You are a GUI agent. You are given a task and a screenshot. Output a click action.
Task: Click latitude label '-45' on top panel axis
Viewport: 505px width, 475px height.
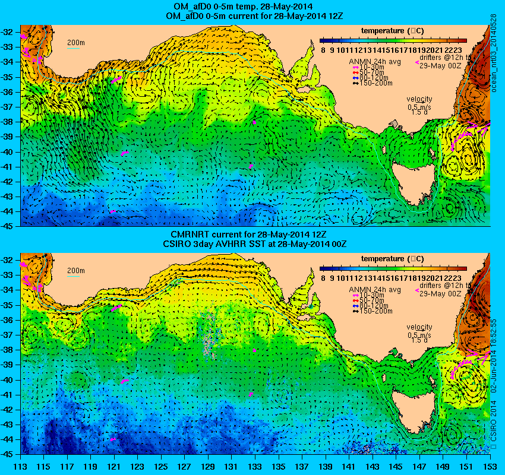(7, 227)
